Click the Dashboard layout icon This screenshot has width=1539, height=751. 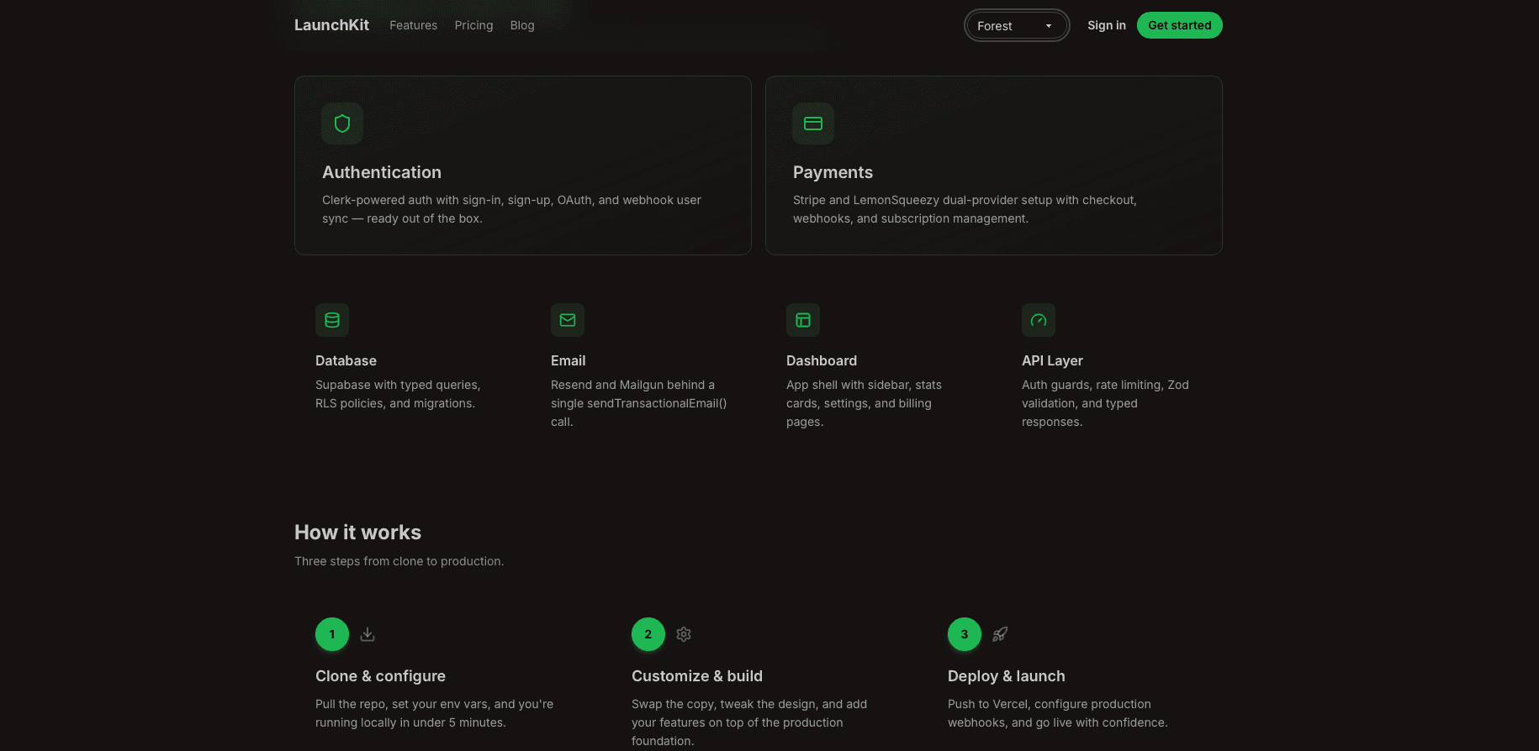point(803,320)
